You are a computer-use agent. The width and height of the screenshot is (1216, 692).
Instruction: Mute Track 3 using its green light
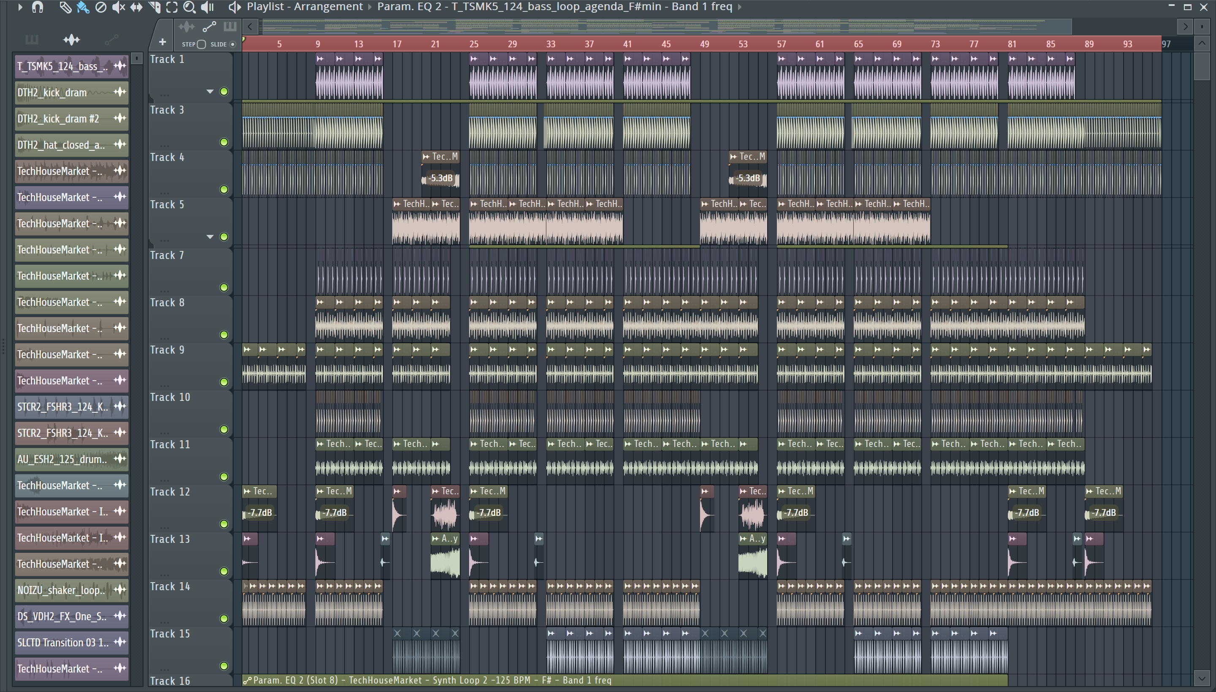224,142
